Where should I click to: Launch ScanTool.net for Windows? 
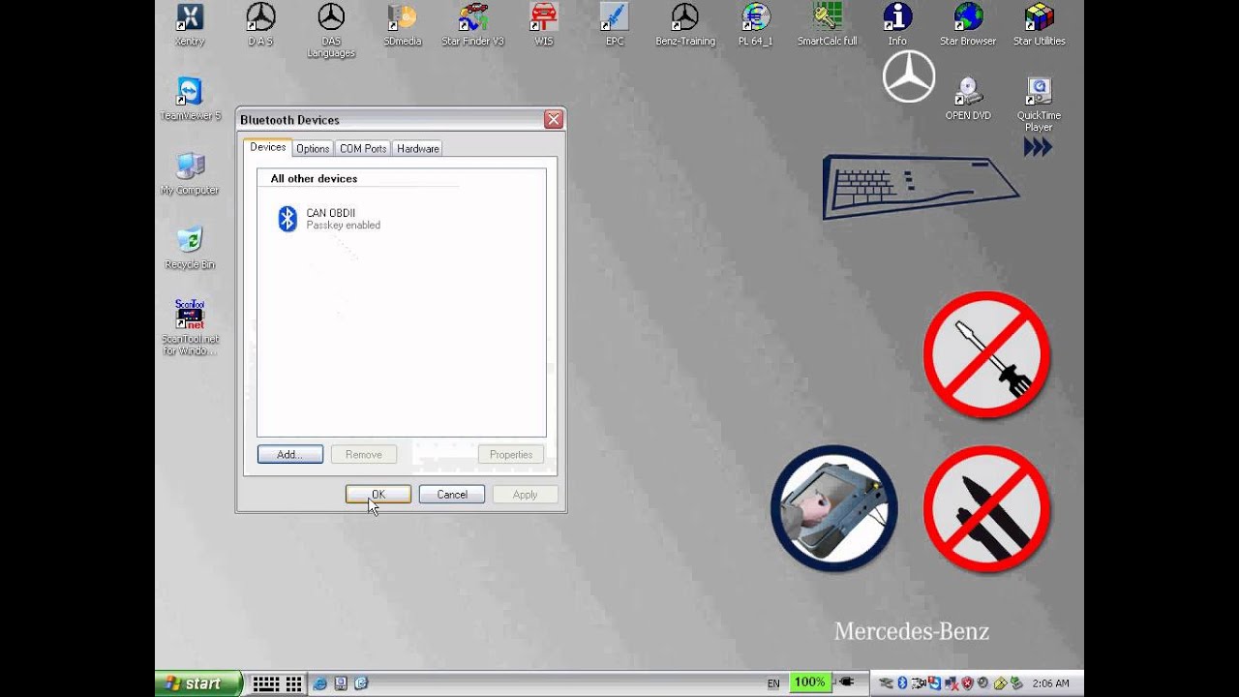(x=190, y=327)
